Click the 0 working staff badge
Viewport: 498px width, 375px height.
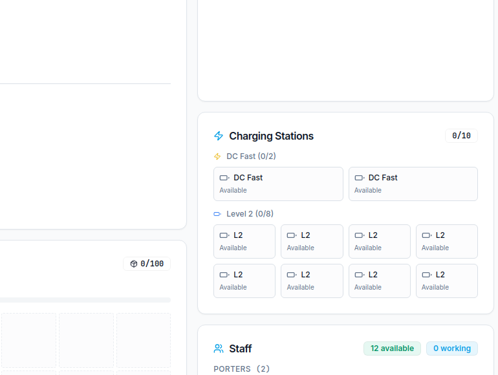click(452, 348)
